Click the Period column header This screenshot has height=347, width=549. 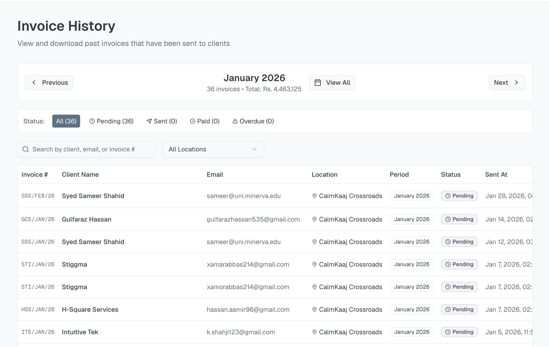[x=399, y=175]
